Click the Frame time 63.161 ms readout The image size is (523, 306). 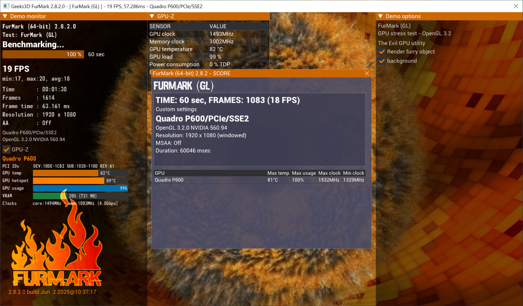[36, 106]
